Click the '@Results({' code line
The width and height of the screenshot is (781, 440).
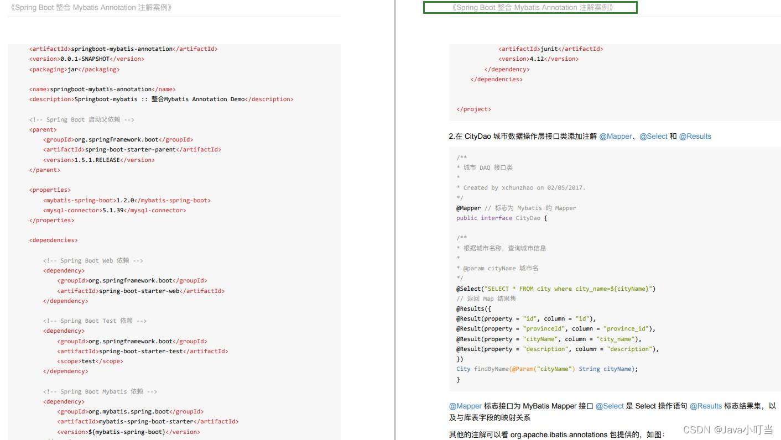pyautogui.click(x=474, y=308)
